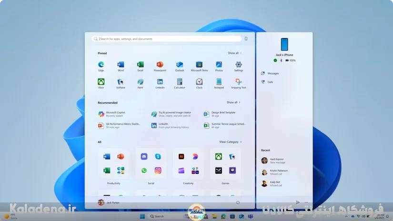Viewport: 393px width, 221px height.
Task: Open Microsoft Store pinned app
Action: click(199, 66)
